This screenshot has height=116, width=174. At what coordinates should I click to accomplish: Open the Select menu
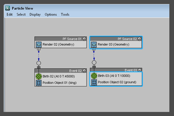point(21,14)
